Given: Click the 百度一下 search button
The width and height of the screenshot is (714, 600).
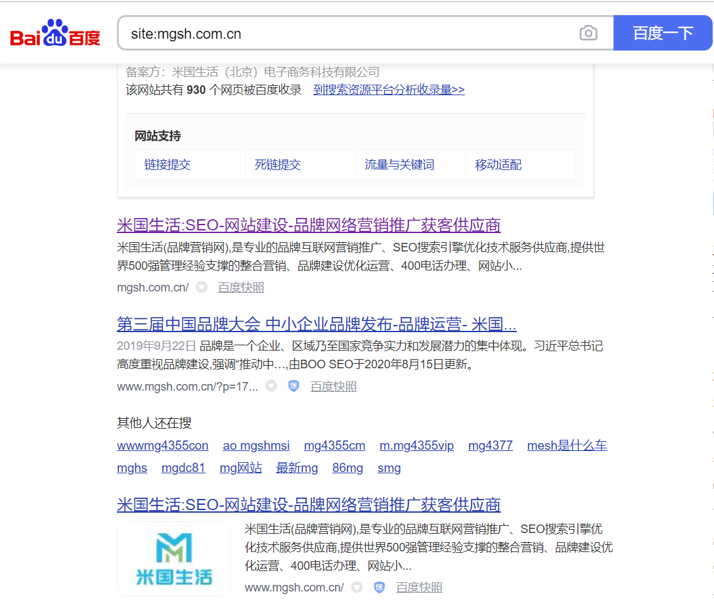Looking at the screenshot, I should click(663, 33).
